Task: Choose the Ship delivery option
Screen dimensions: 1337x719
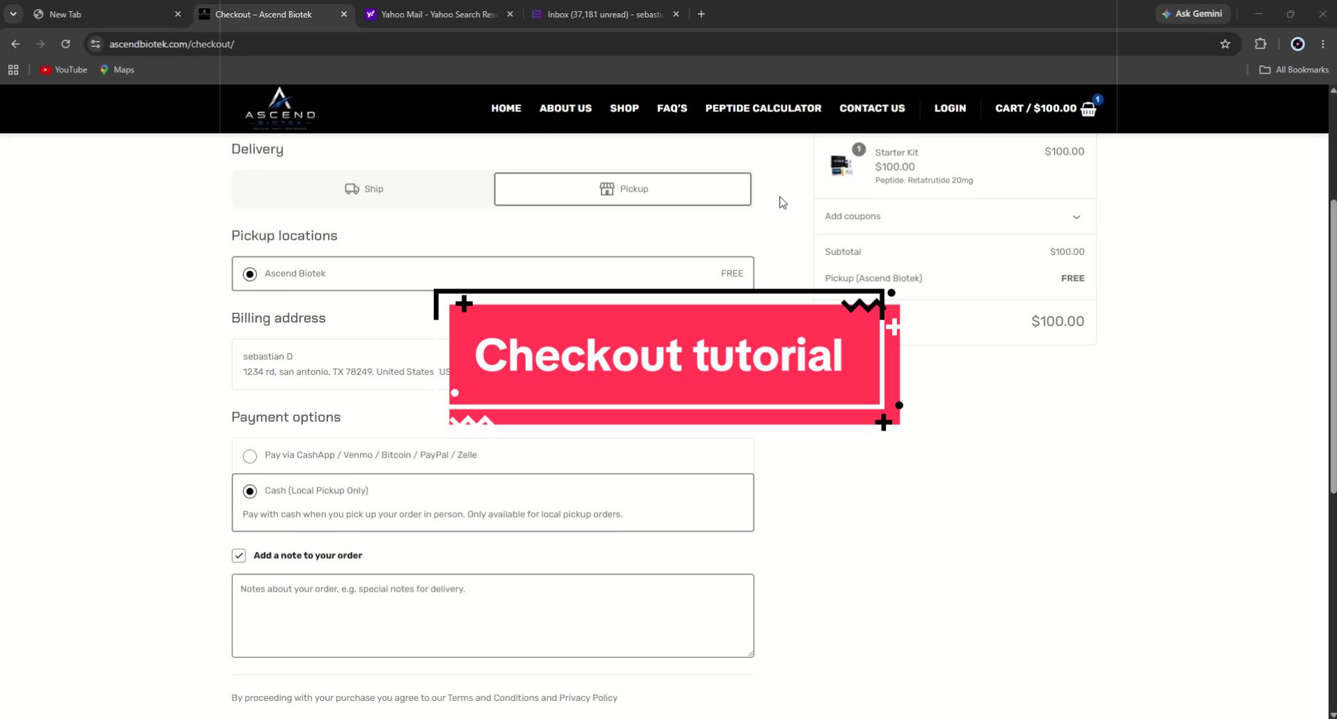Action: (x=363, y=189)
